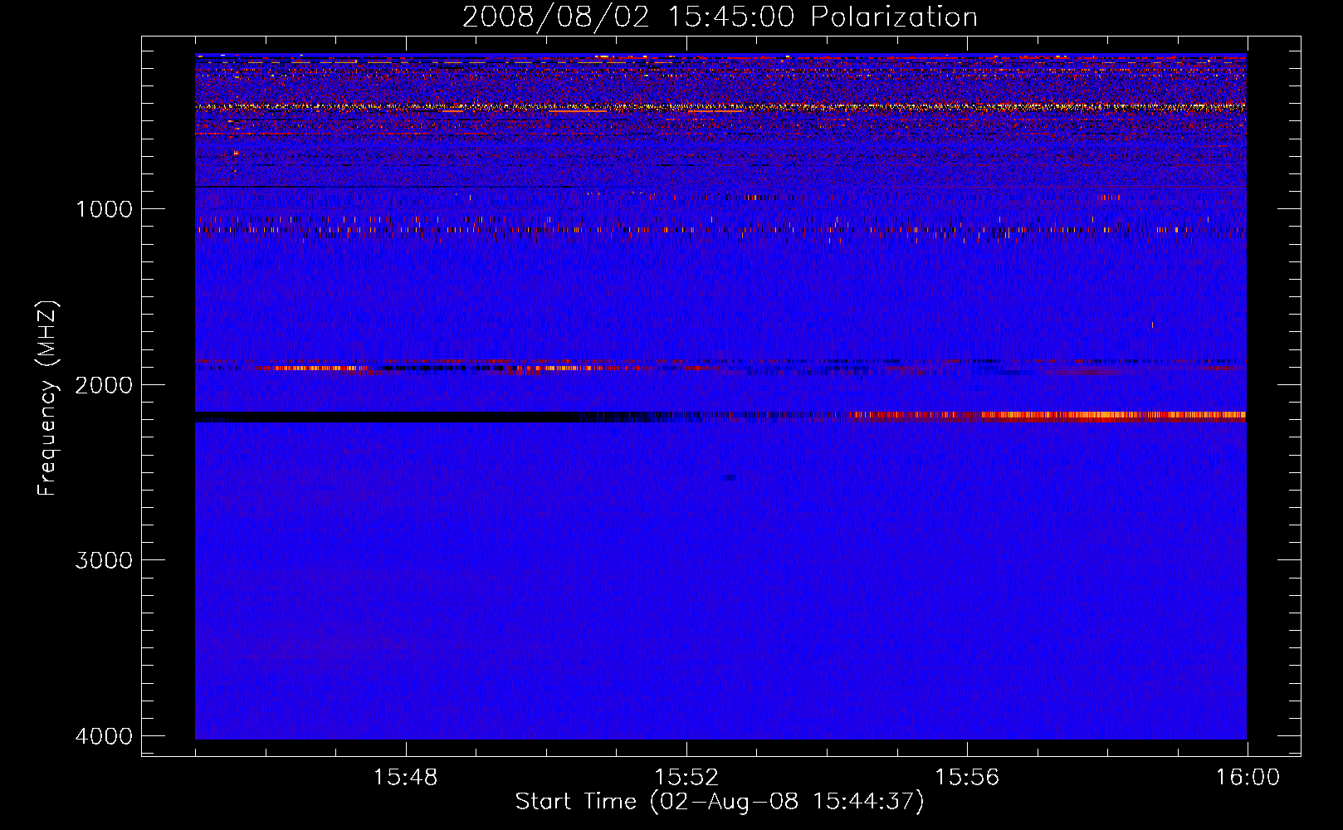The height and width of the screenshot is (830, 1343).
Task: Click the thick black band just below 2000 MHz
Action: coord(374,417)
